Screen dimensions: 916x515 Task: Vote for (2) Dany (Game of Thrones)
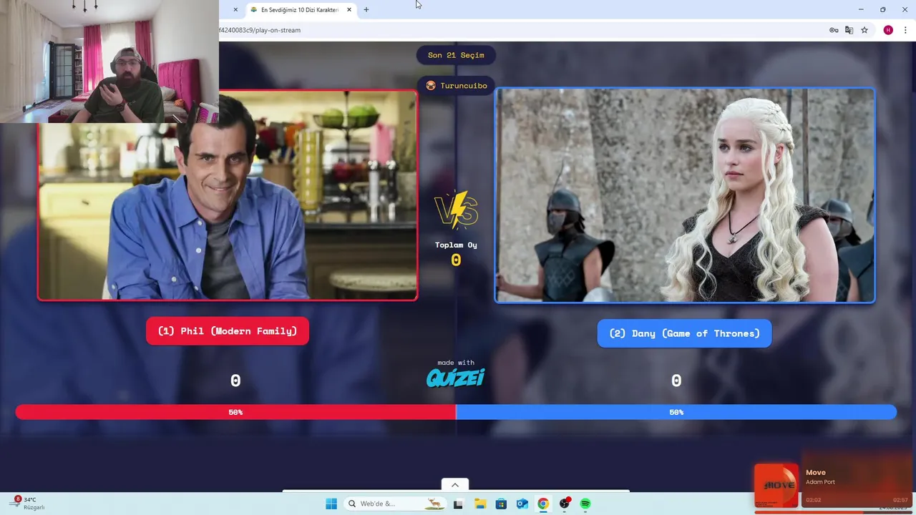pyautogui.click(x=685, y=333)
